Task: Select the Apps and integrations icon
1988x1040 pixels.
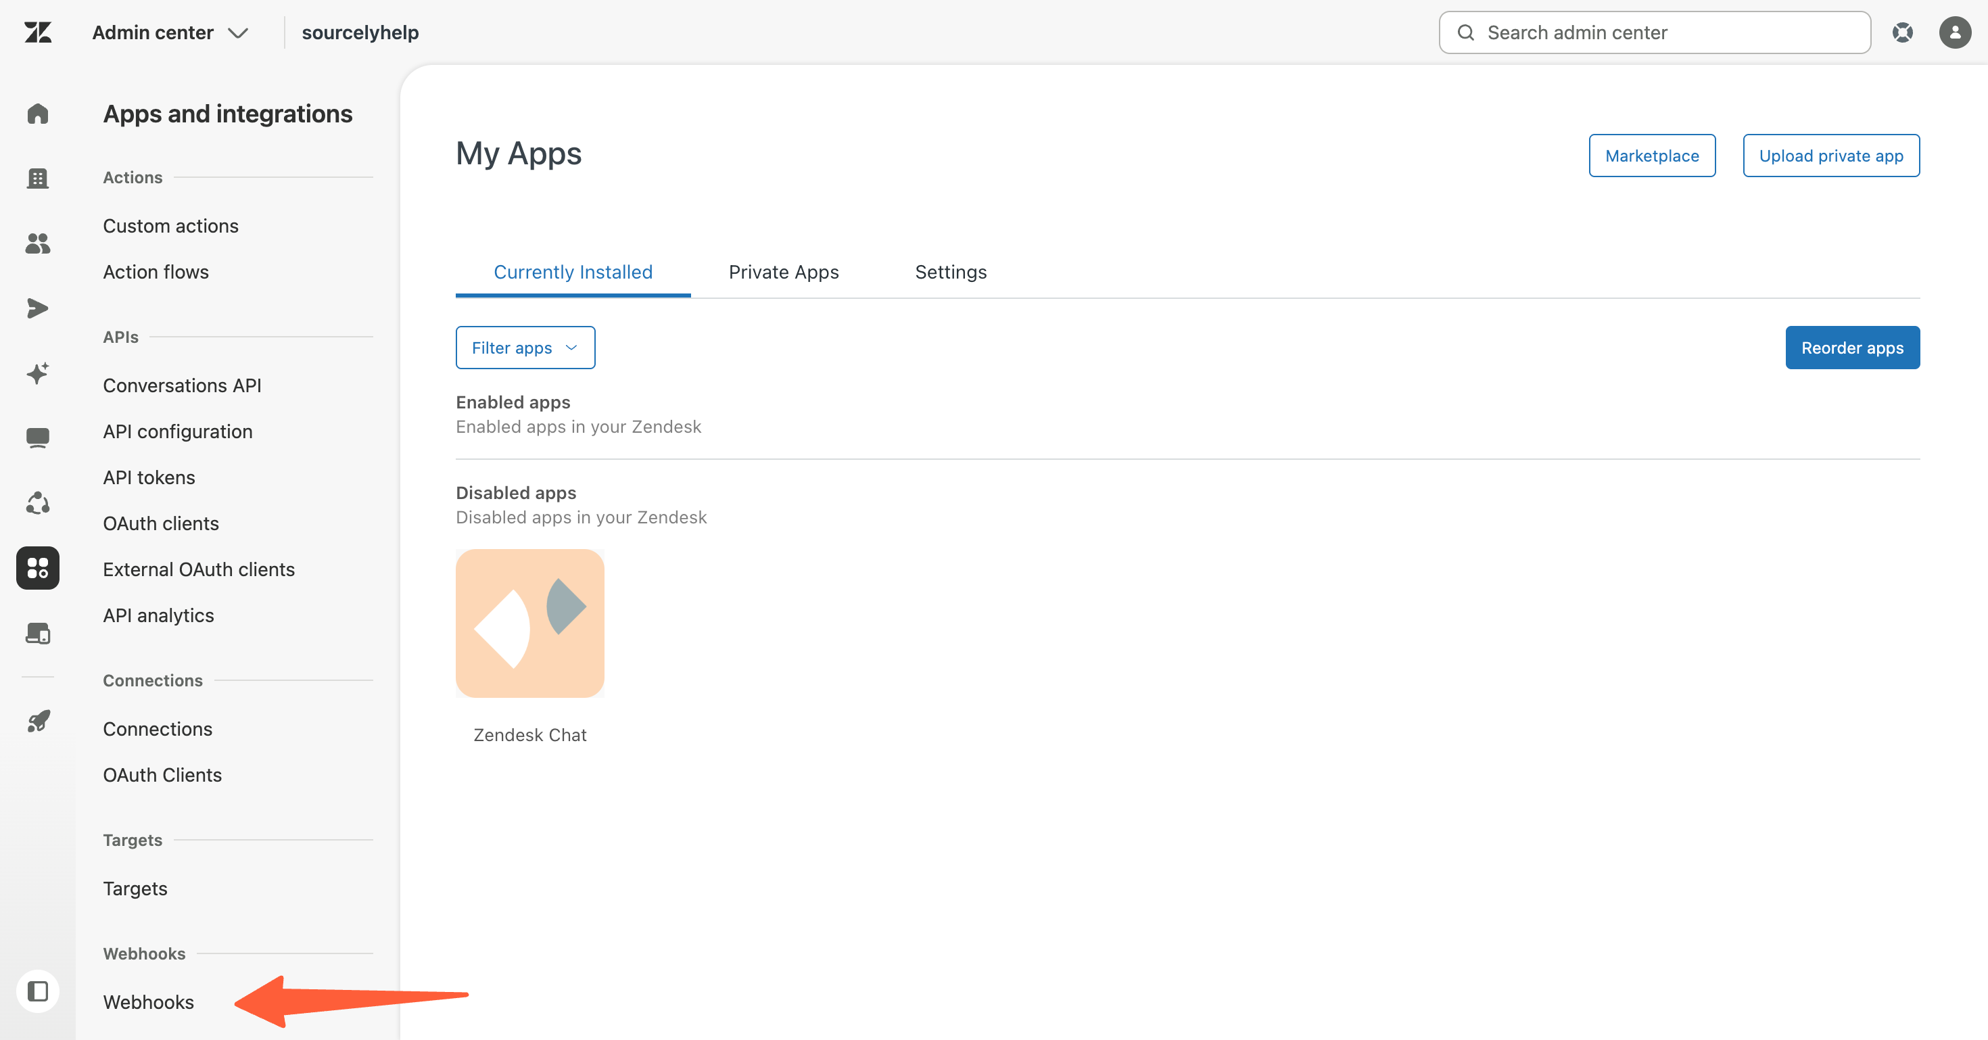Action: [x=37, y=568]
